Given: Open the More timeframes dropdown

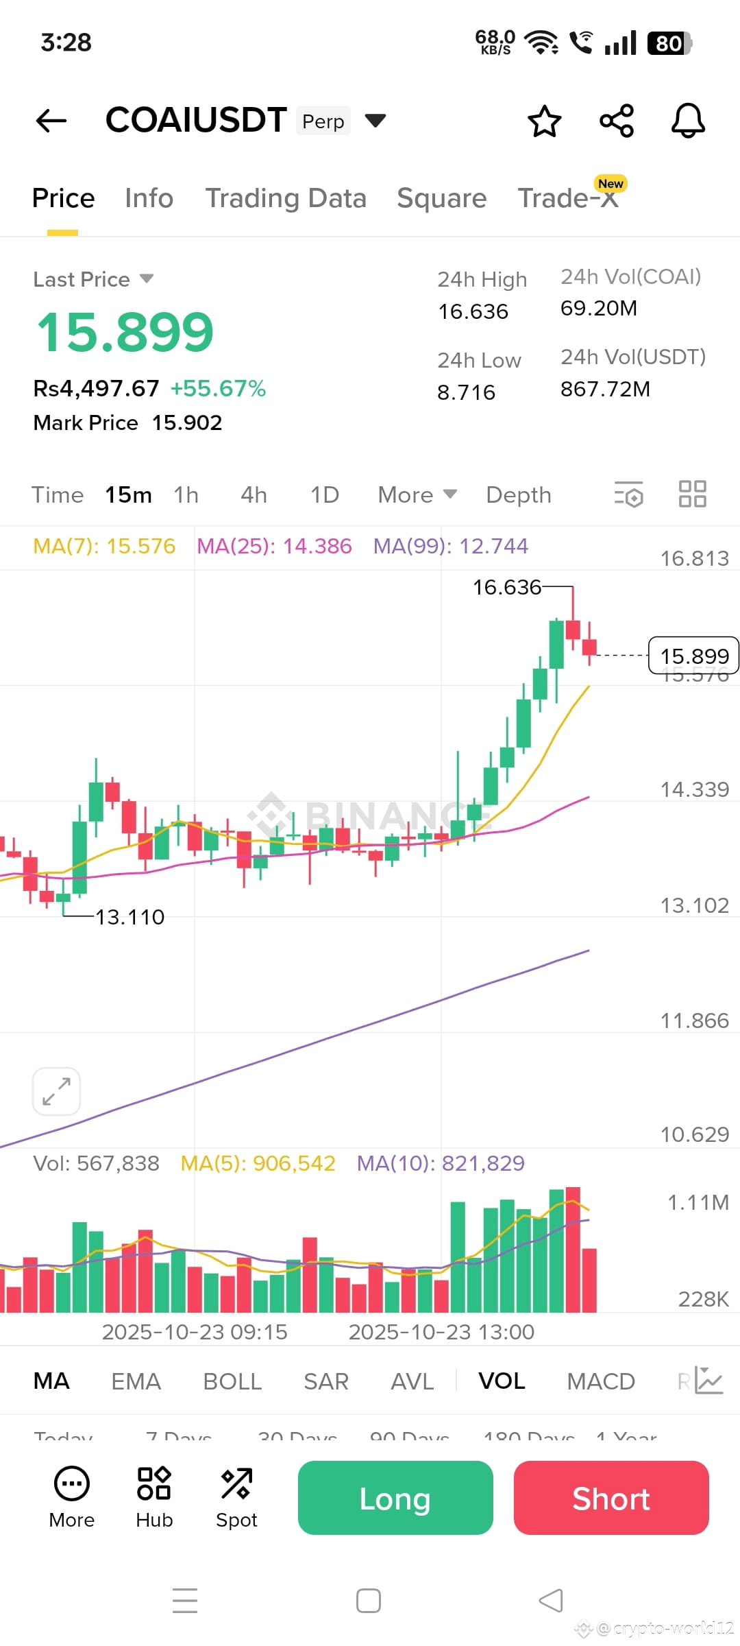Looking at the screenshot, I should tap(417, 494).
